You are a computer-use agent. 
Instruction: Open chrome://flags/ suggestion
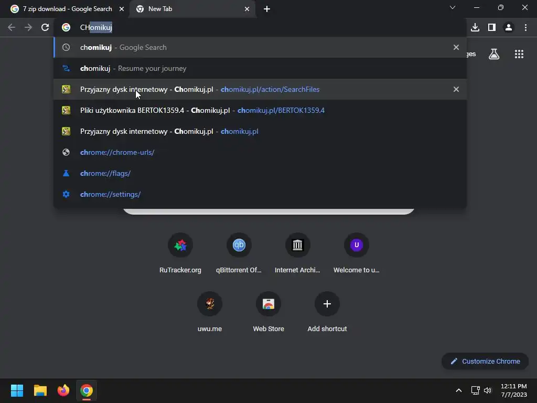(260, 173)
